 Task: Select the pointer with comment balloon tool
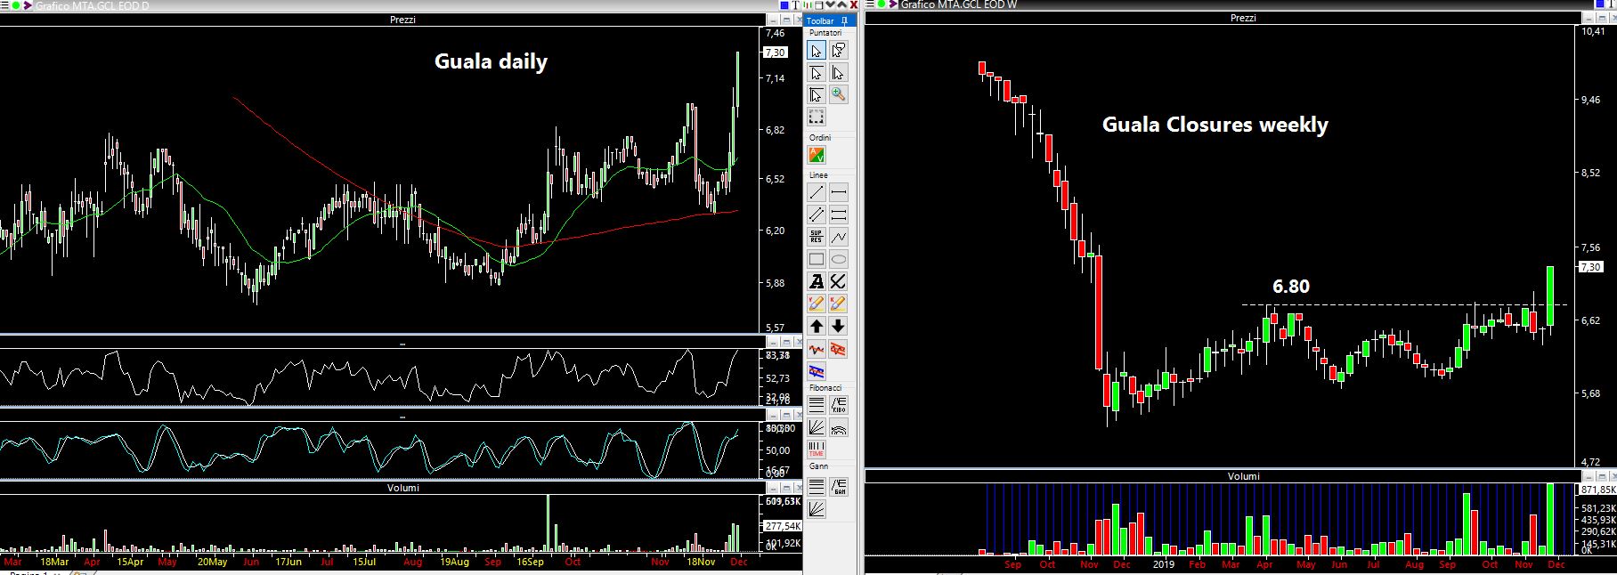click(x=838, y=51)
